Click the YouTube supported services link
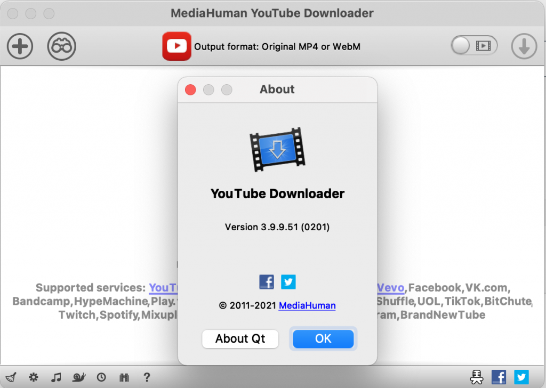The image size is (546, 388). (163, 288)
